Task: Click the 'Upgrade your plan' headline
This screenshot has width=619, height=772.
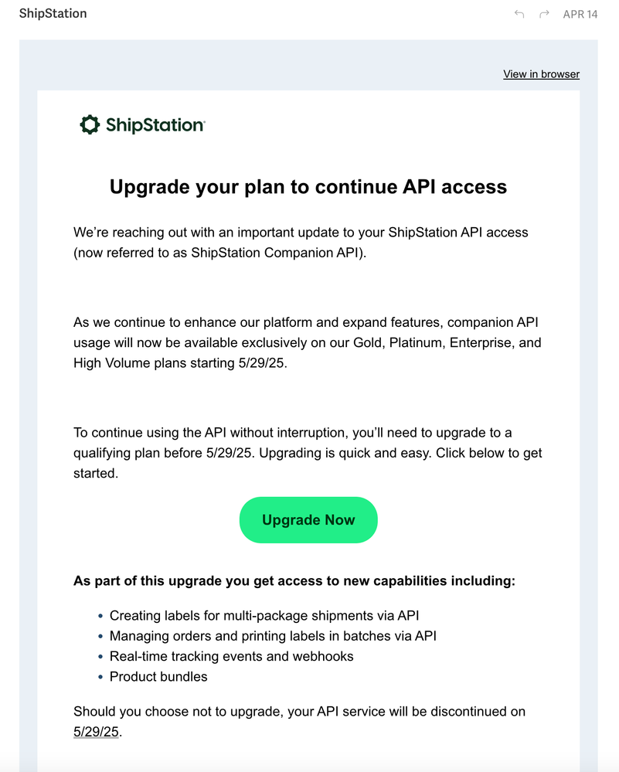Action: pyautogui.click(x=308, y=186)
